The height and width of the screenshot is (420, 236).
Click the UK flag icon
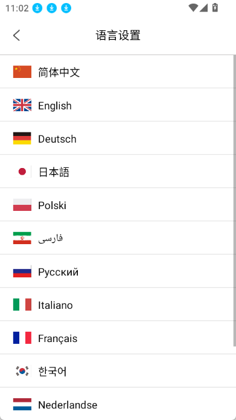point(22,105)
